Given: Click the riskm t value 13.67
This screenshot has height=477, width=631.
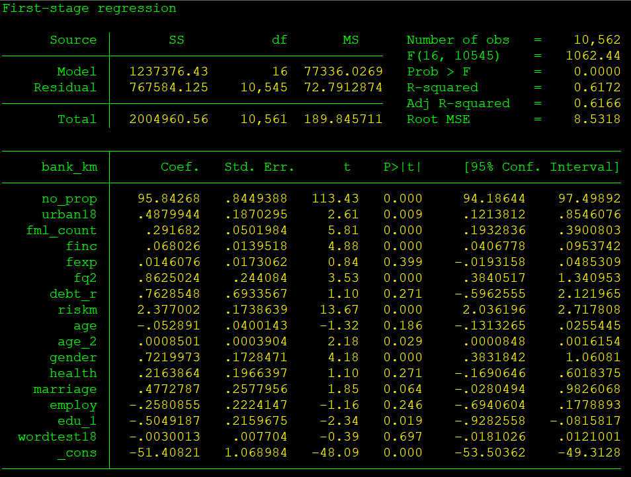Looking at the screenshot, I should [339, 310].
